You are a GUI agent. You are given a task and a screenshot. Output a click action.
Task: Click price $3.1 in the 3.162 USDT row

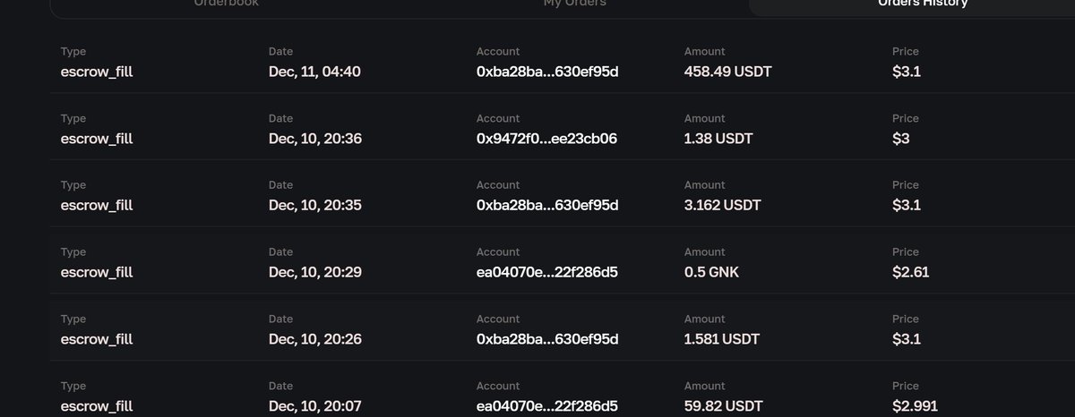[907, 206]
